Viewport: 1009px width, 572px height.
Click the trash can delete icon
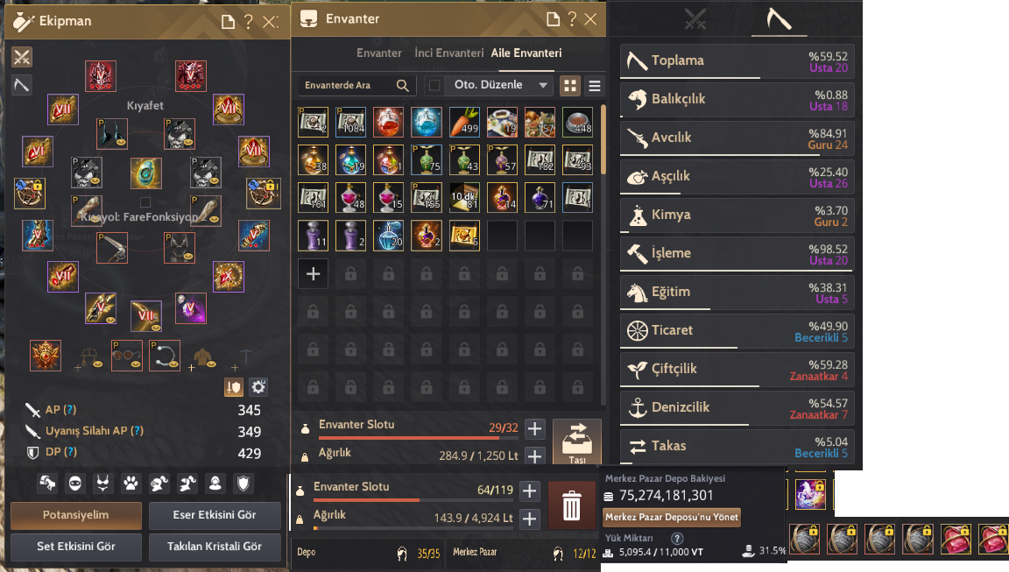tap(571, 505)
